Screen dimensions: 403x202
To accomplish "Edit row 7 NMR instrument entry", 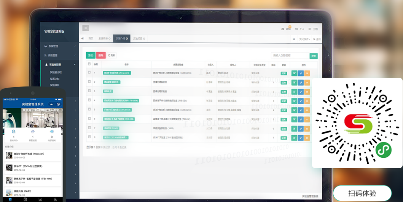I will (x=294, y=128).
